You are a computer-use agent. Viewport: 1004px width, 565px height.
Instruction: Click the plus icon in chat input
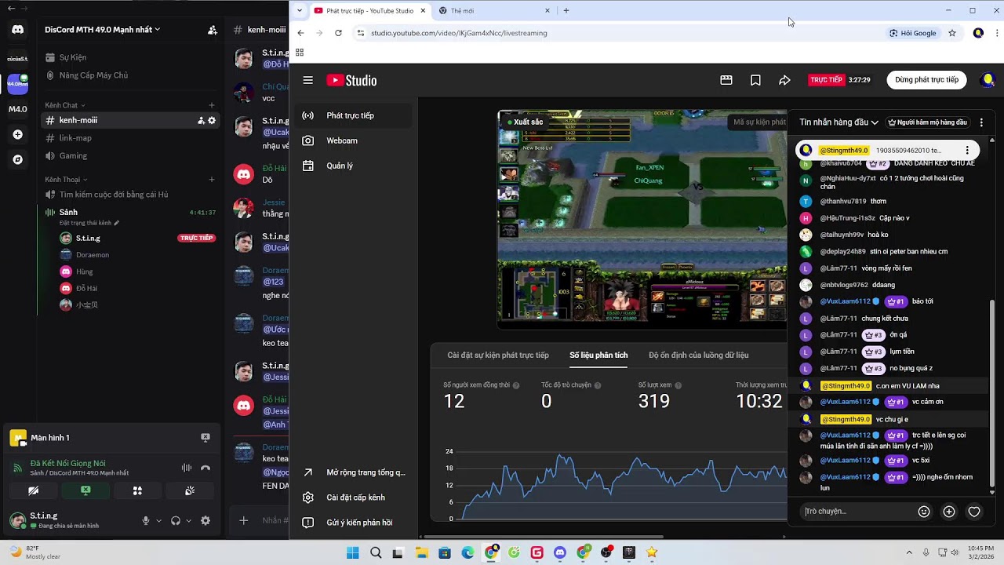(949, 512)
